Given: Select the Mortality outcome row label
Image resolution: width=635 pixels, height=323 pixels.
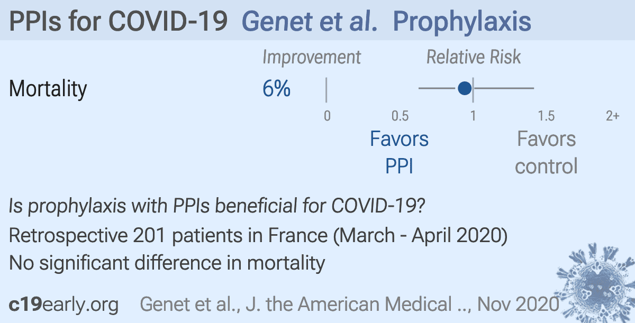Looking at the screenshot, I should pos(48,89).
